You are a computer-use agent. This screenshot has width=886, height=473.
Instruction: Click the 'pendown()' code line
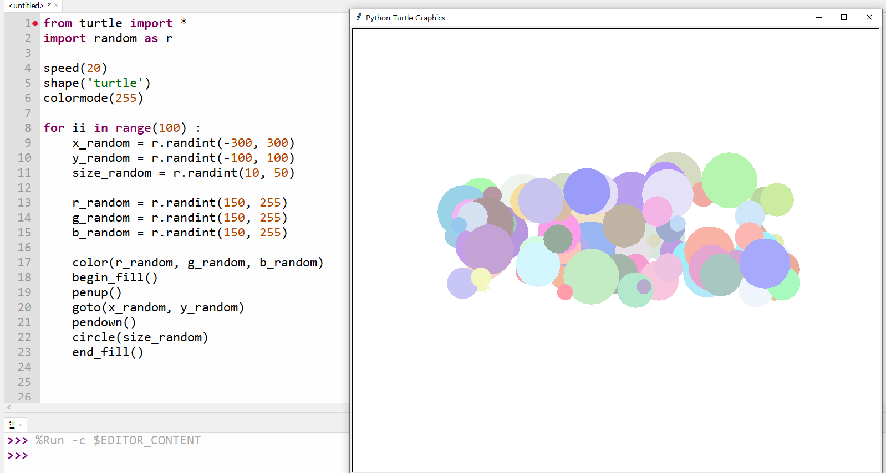pyautogui.click(x=104, y=322)
